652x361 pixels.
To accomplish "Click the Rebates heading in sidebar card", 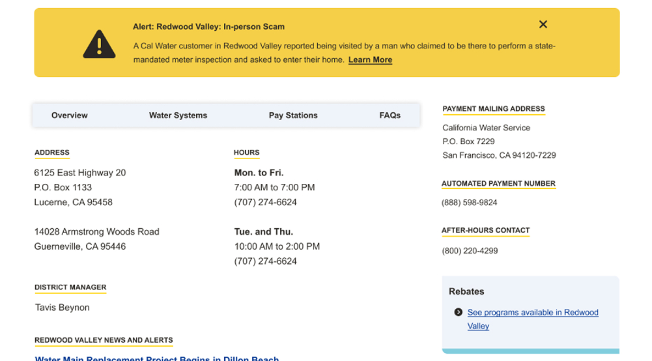I will [466, 291].
